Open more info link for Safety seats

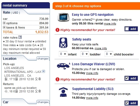coord(101,48)
